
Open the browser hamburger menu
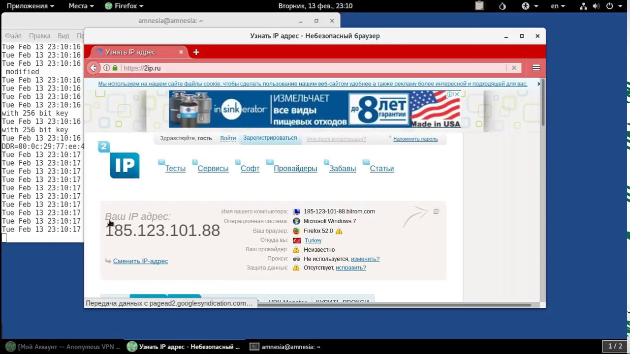pyautogui.click(x=536, y=68)
